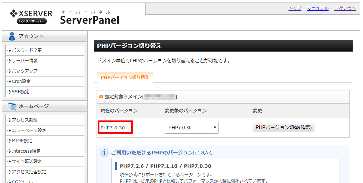
Task: Open SSH設定 in sidebar
Action: (x=21, y=92)
